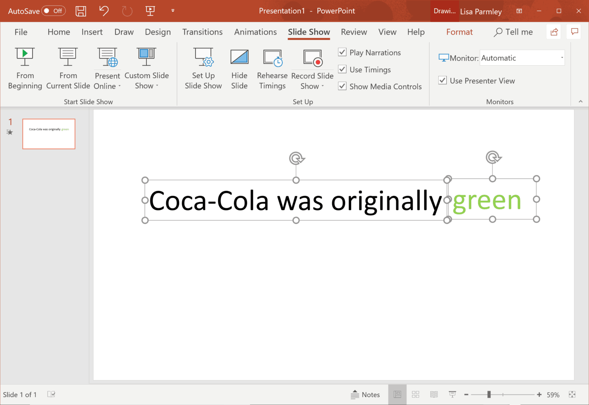Undo the last action
Image resolution: width=589 pixels, height=405 pixels.
104,11
